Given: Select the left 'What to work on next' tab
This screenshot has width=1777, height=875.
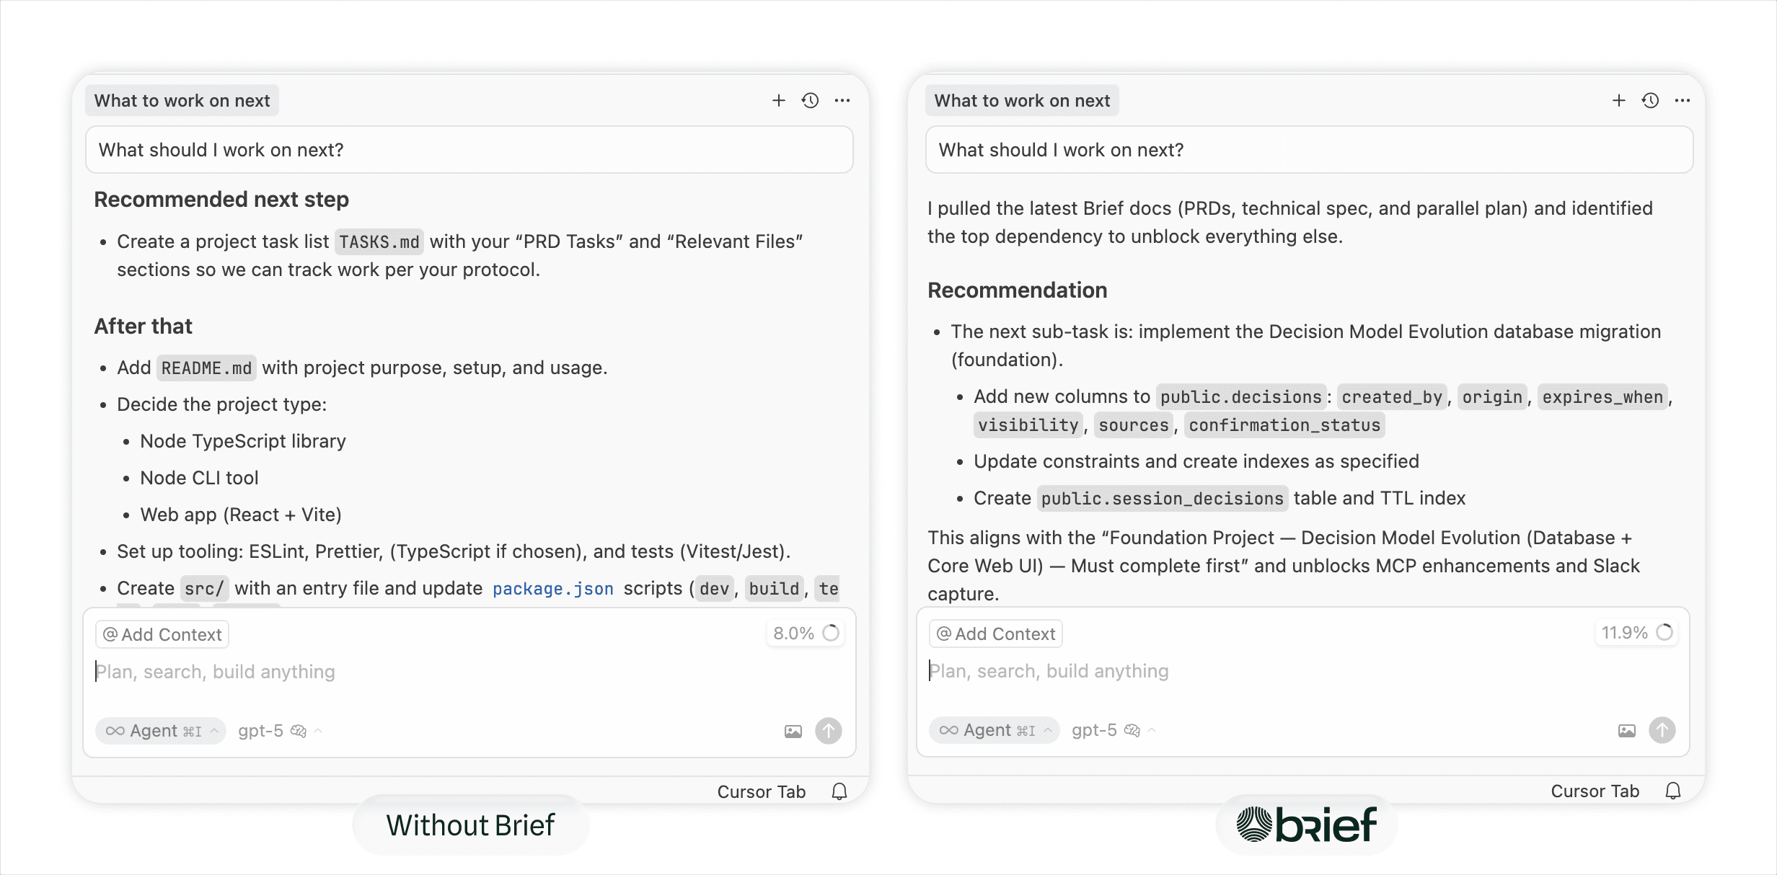Looking at the screenshot, I should point(182,101).
